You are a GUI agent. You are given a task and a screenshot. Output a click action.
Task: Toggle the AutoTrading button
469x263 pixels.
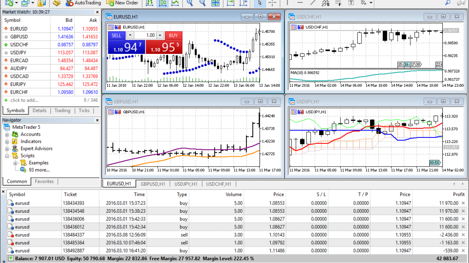[x=83, y=3]
